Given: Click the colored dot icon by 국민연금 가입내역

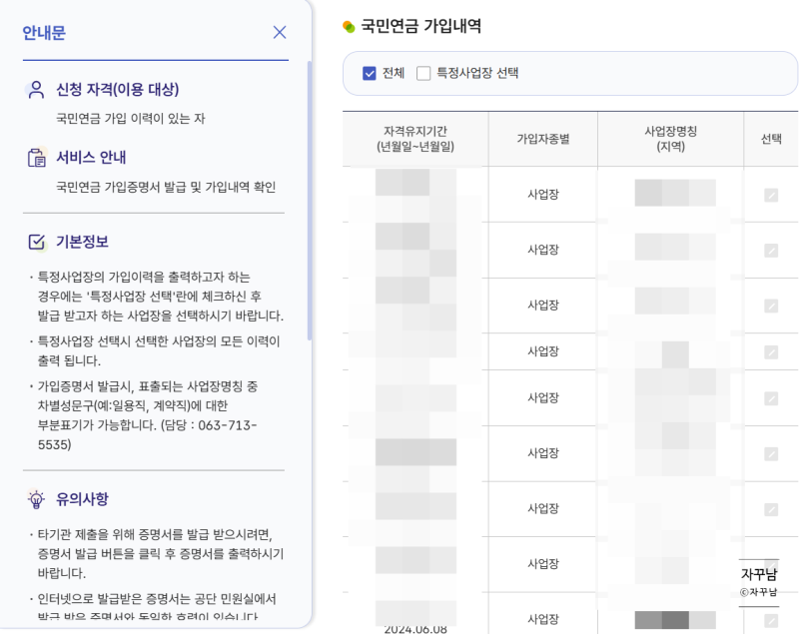Looking at the screenshot, I should (x=349, y=27).
